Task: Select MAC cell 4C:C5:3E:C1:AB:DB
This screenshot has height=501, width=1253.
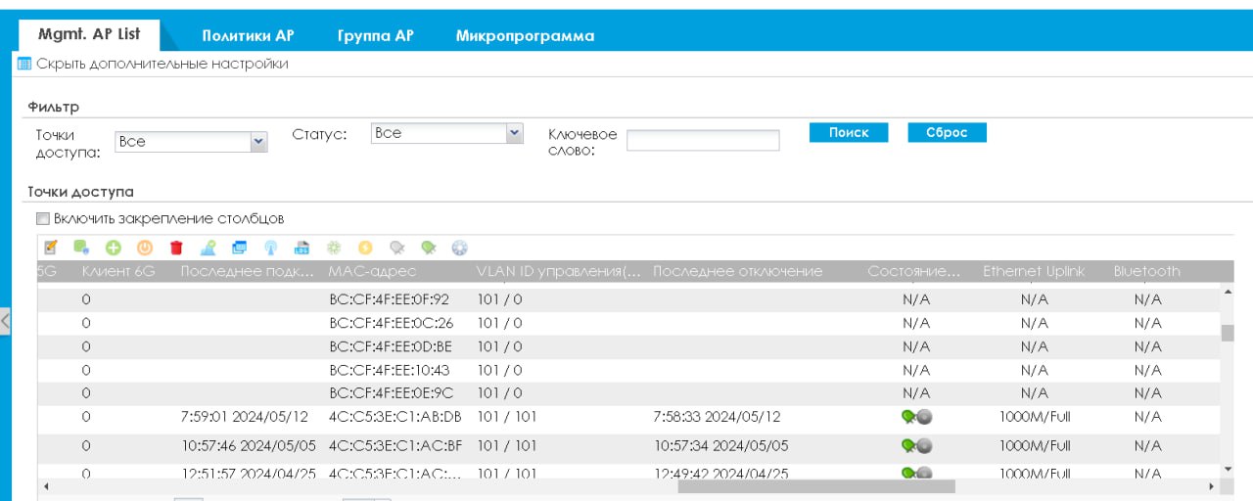Action: pos(394,417)
